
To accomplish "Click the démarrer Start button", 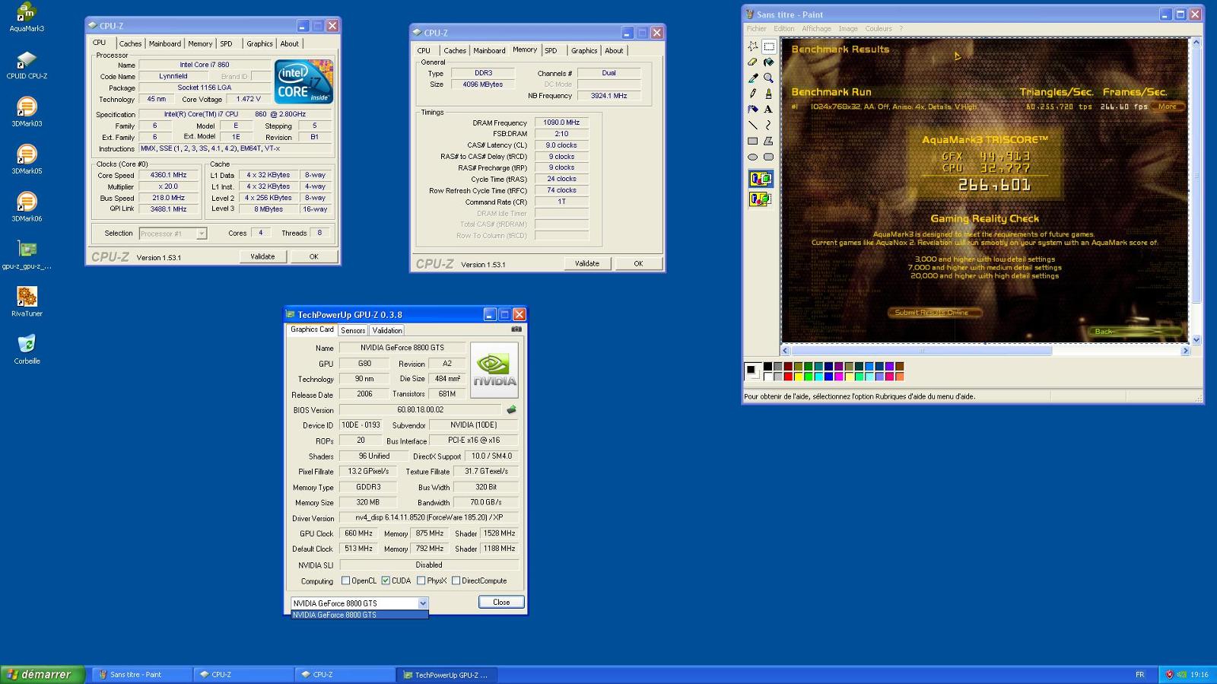I will (x=43, y=674).
